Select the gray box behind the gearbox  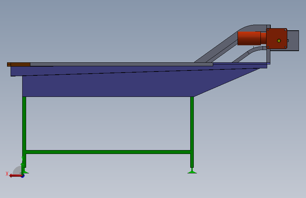293,41
